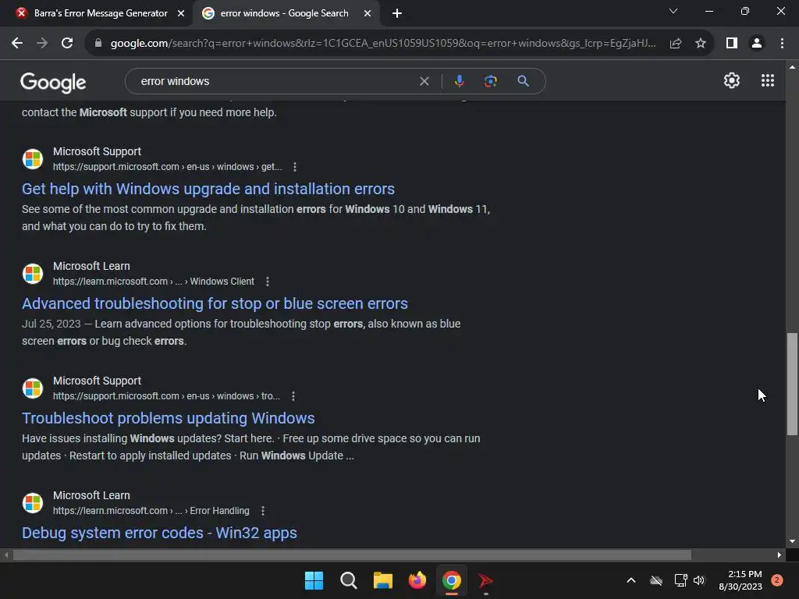The width and height of the screenshot is (799, 599).
Task: Submit search with magnifier icon
Action: pyautogui.click(x=523, y=81)
